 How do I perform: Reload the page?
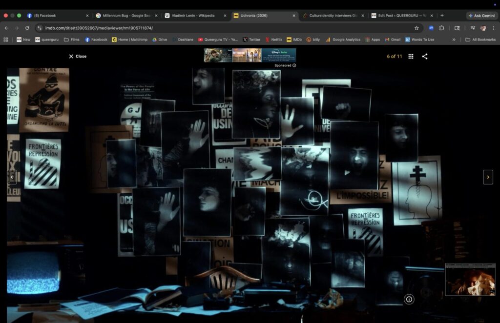[28, 28]
